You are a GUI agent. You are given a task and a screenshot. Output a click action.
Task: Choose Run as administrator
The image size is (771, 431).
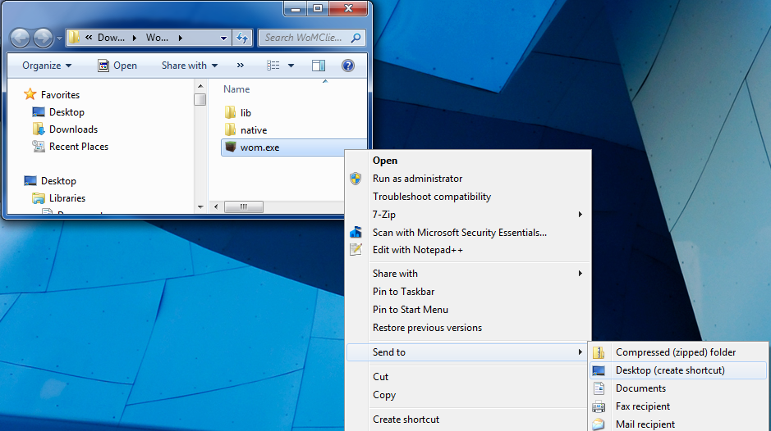468,179
